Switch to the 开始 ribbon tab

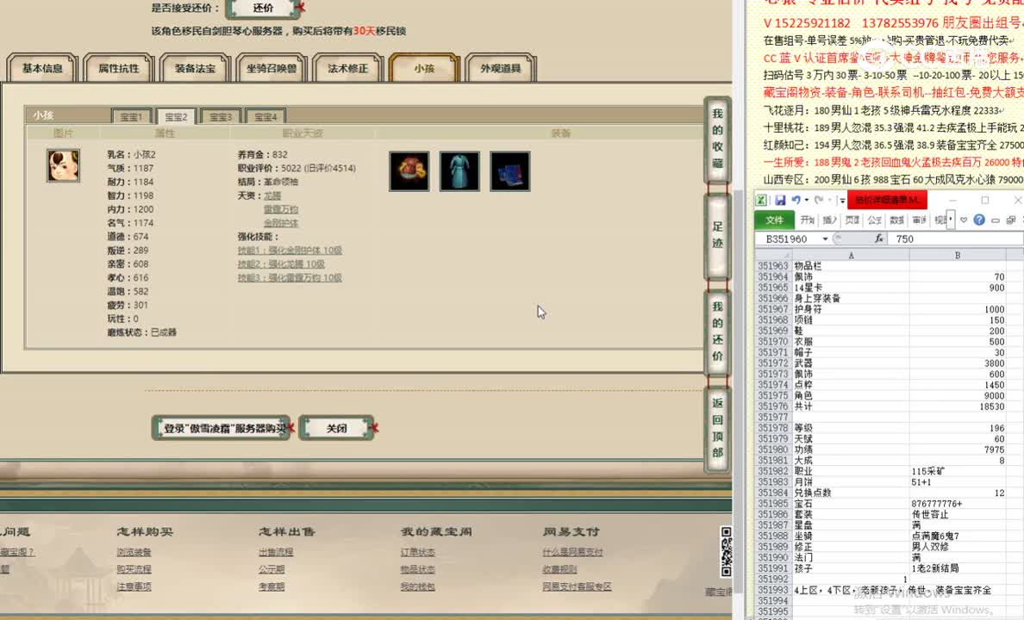point(809,220)
